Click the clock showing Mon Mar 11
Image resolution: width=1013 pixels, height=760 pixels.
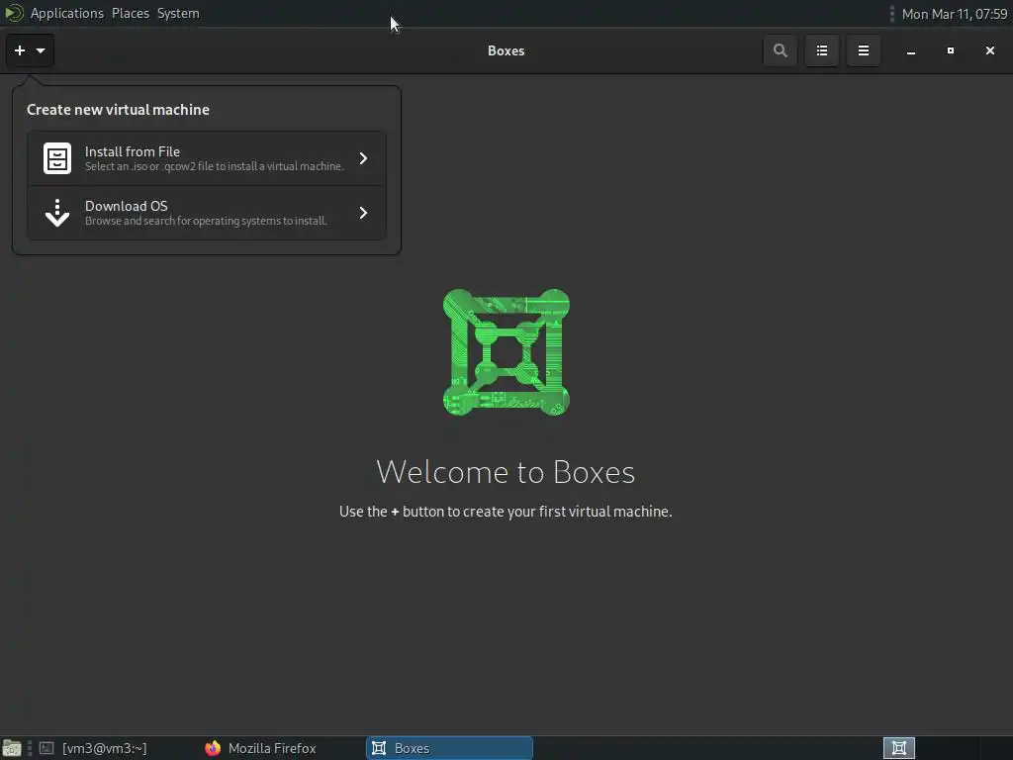(955, 14)
